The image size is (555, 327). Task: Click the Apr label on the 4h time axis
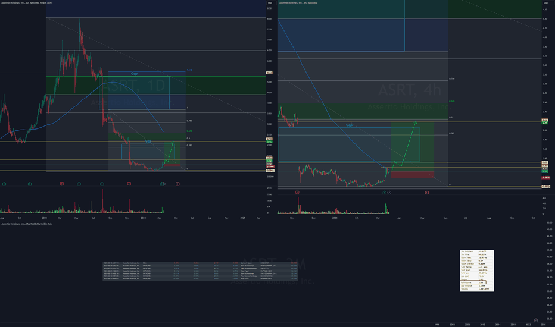pos(399,218)
